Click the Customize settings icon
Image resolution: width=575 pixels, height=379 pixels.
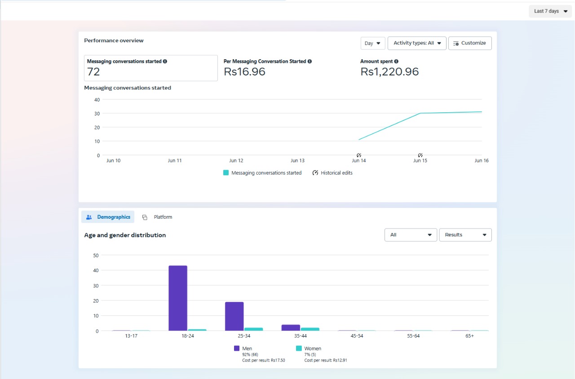click(x=456, y=44)
